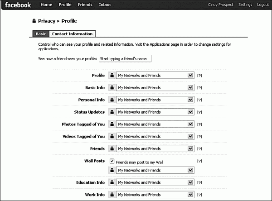272x201 pixels.
Task: Open Inbox from the top navigation
Action: point(105,5)
